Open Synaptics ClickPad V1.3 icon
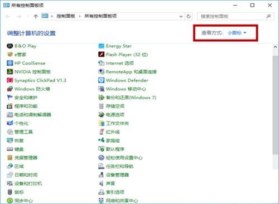279x204 pixels. [9, 80]
